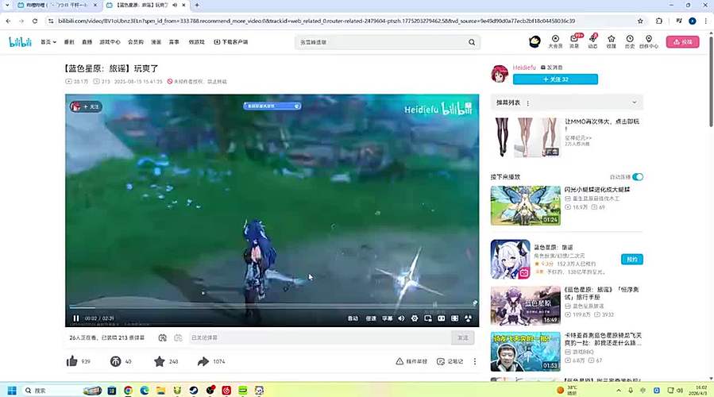The width and height of the screenshot is (714, 397).
Task: Open the 首页 dropdown menu
Action: tap(48, 42)
